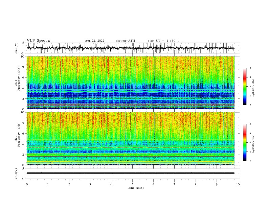Click the "6" tick on ch.2 frequency axis
This screenshot has width=268, height=207.
23,134
